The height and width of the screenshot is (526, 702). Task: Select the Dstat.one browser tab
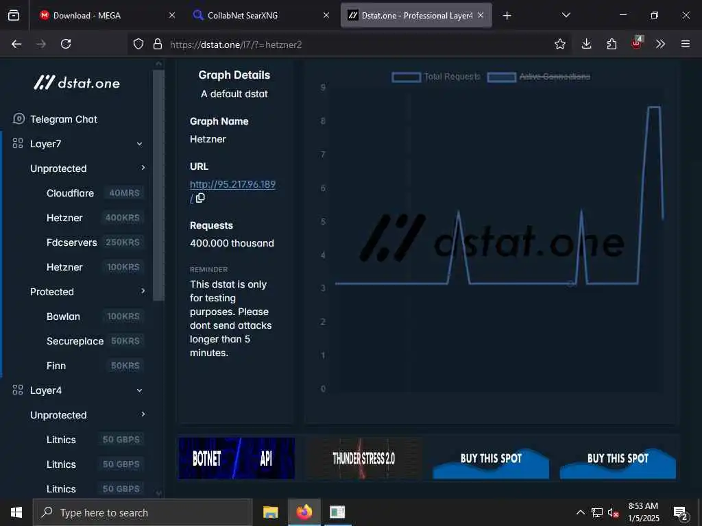416,16
